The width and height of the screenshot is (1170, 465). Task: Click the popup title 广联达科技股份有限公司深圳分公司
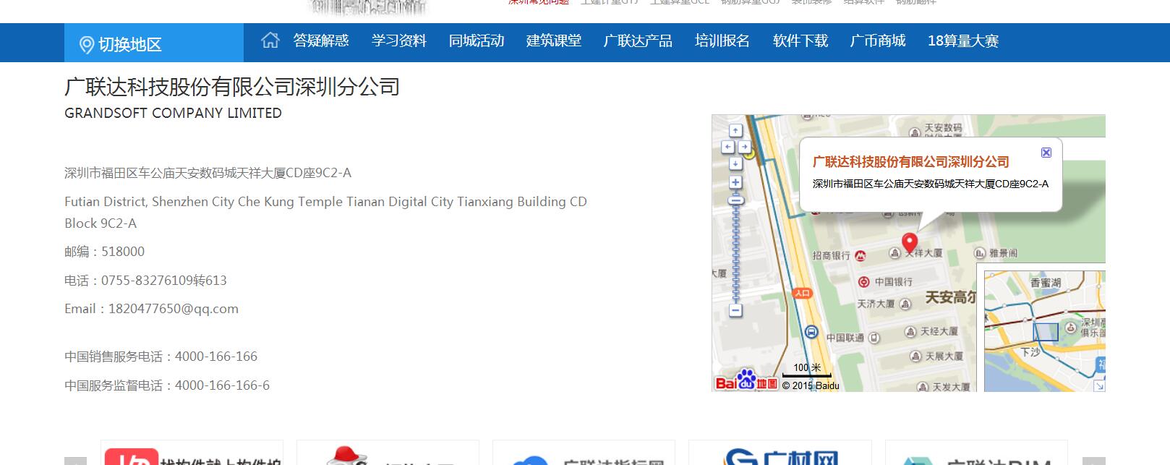click(x=911, y=162)
